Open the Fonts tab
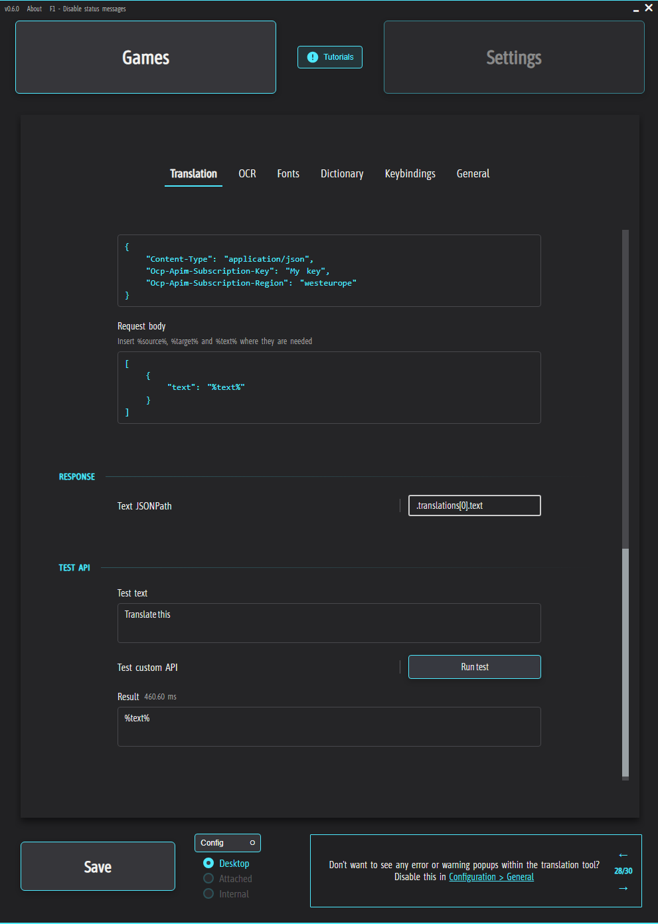 point(288,173)
